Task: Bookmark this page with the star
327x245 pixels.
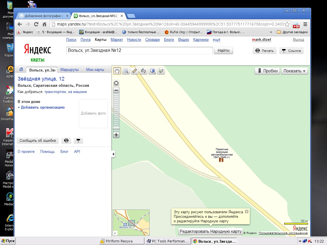Action: tap(287, 24)
